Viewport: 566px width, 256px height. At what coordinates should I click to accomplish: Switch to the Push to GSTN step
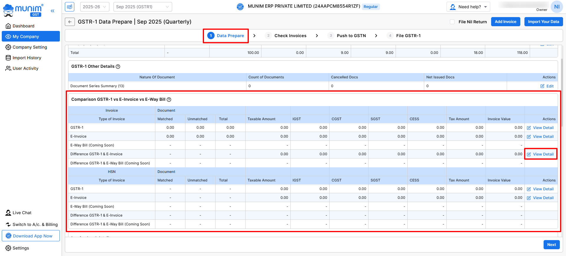pyautogui.click(x=351, y=36)
